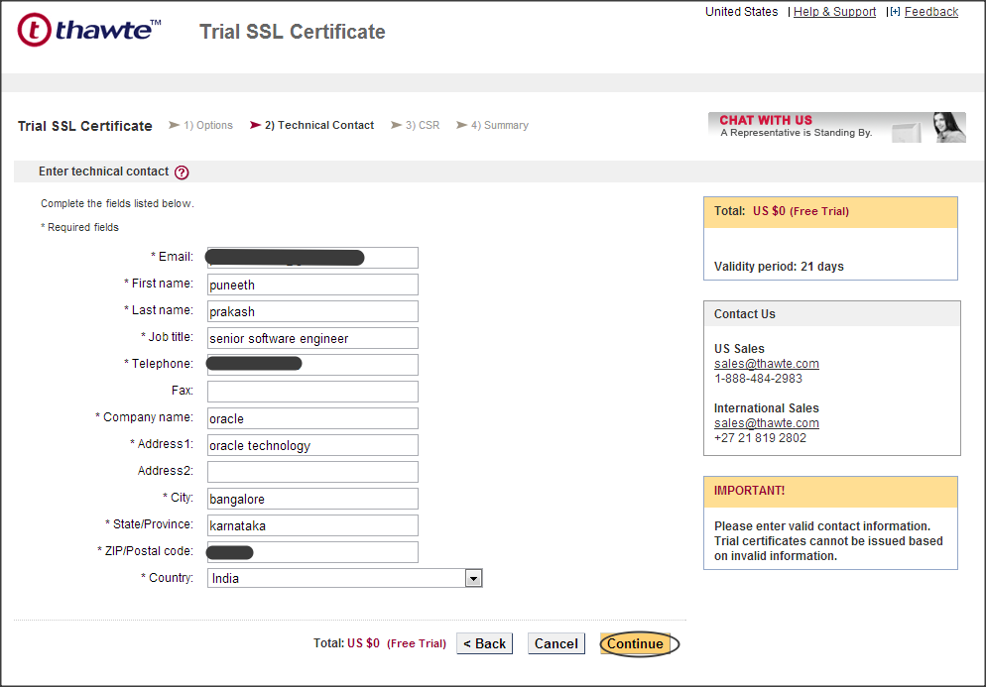Image resolution: width=986 pixels, height=687 pixels.
Task: Click the empty Address2 field
Action: 312,472
